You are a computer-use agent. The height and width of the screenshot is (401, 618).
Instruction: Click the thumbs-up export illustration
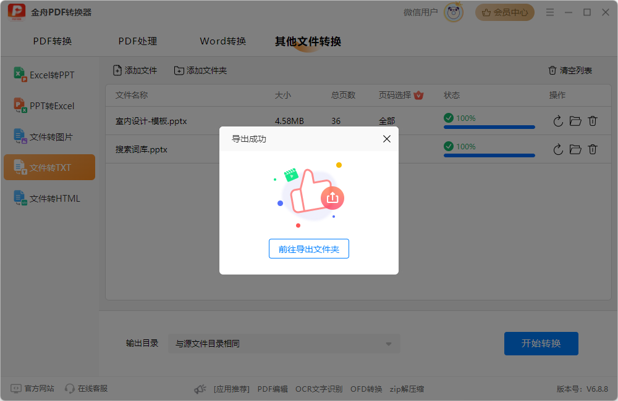310,195
